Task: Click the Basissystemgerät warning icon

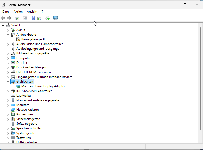Action: click(x=18, y=39)
